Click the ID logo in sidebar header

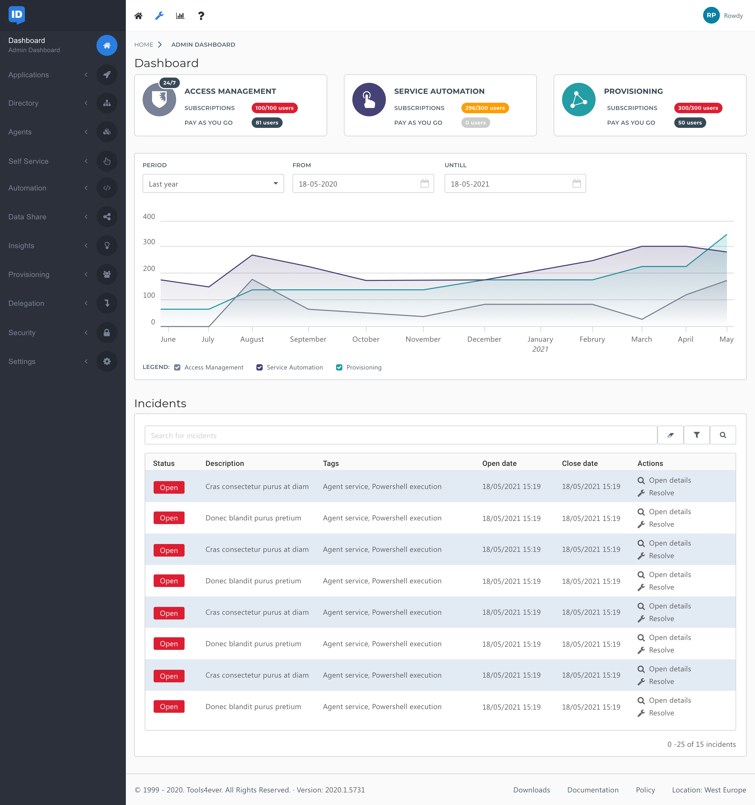click(x=17, y=15)
